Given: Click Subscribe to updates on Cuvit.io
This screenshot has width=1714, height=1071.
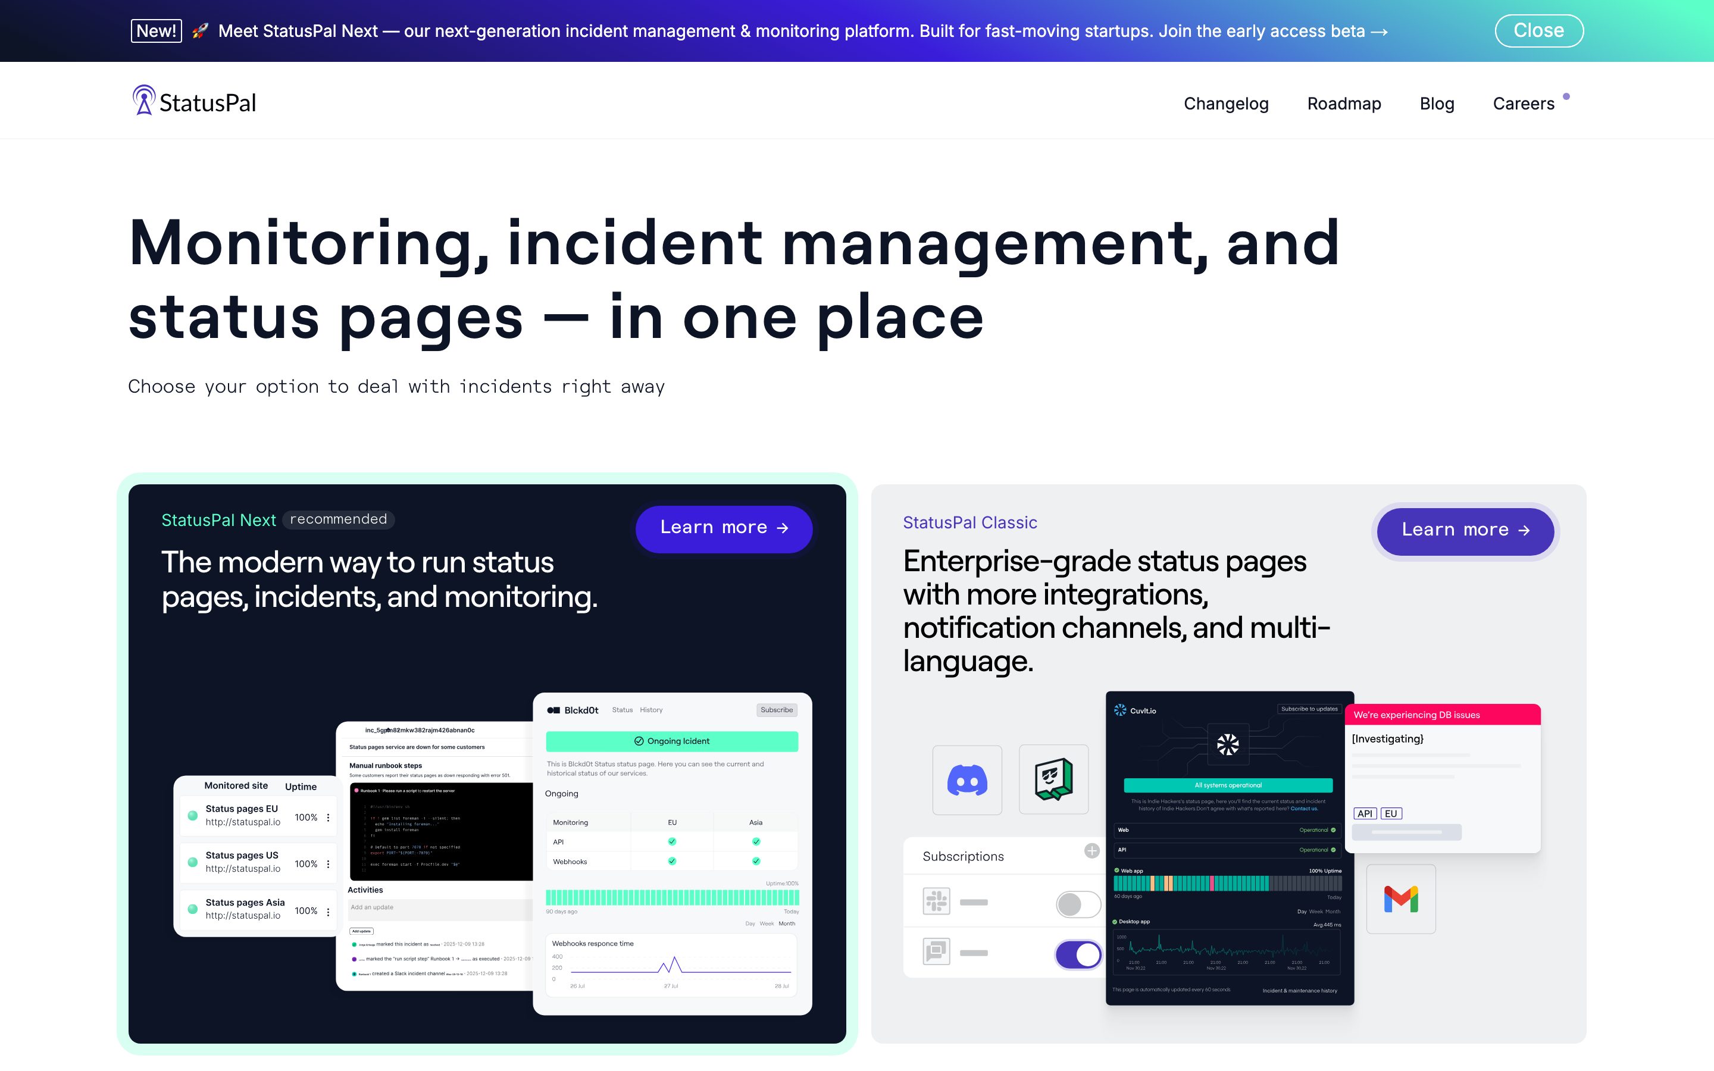Looking at the screenshot, I should coord(1309,709).
